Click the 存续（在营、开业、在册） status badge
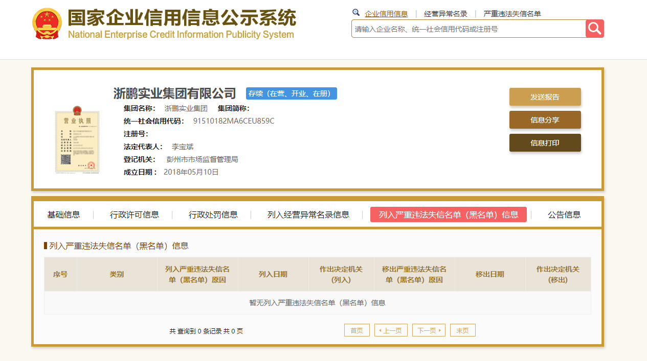Image resolution: width=647 pixels, height=361 pixels. click(292, 93)
